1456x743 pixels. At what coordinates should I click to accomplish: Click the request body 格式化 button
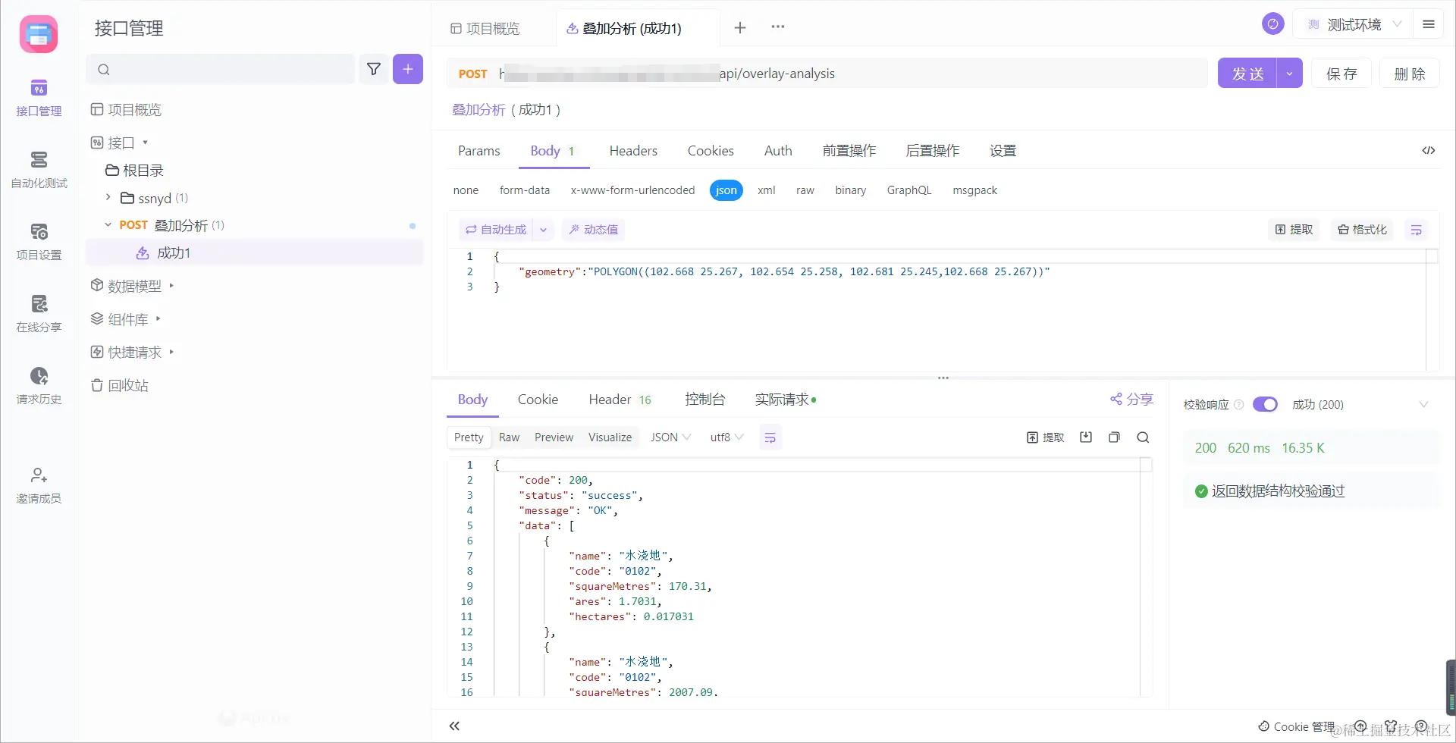(x=1362, y=230)
